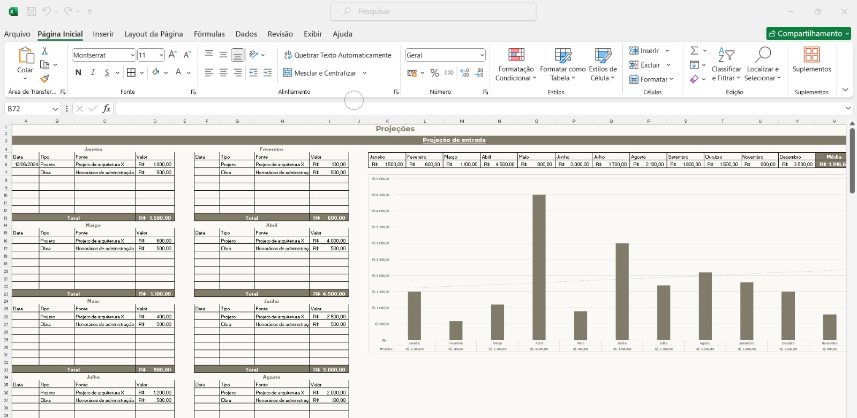Click the Cut scissors icon
This screenshot has width=857, height=418.
pyautogui.click(x=44, y=51)
